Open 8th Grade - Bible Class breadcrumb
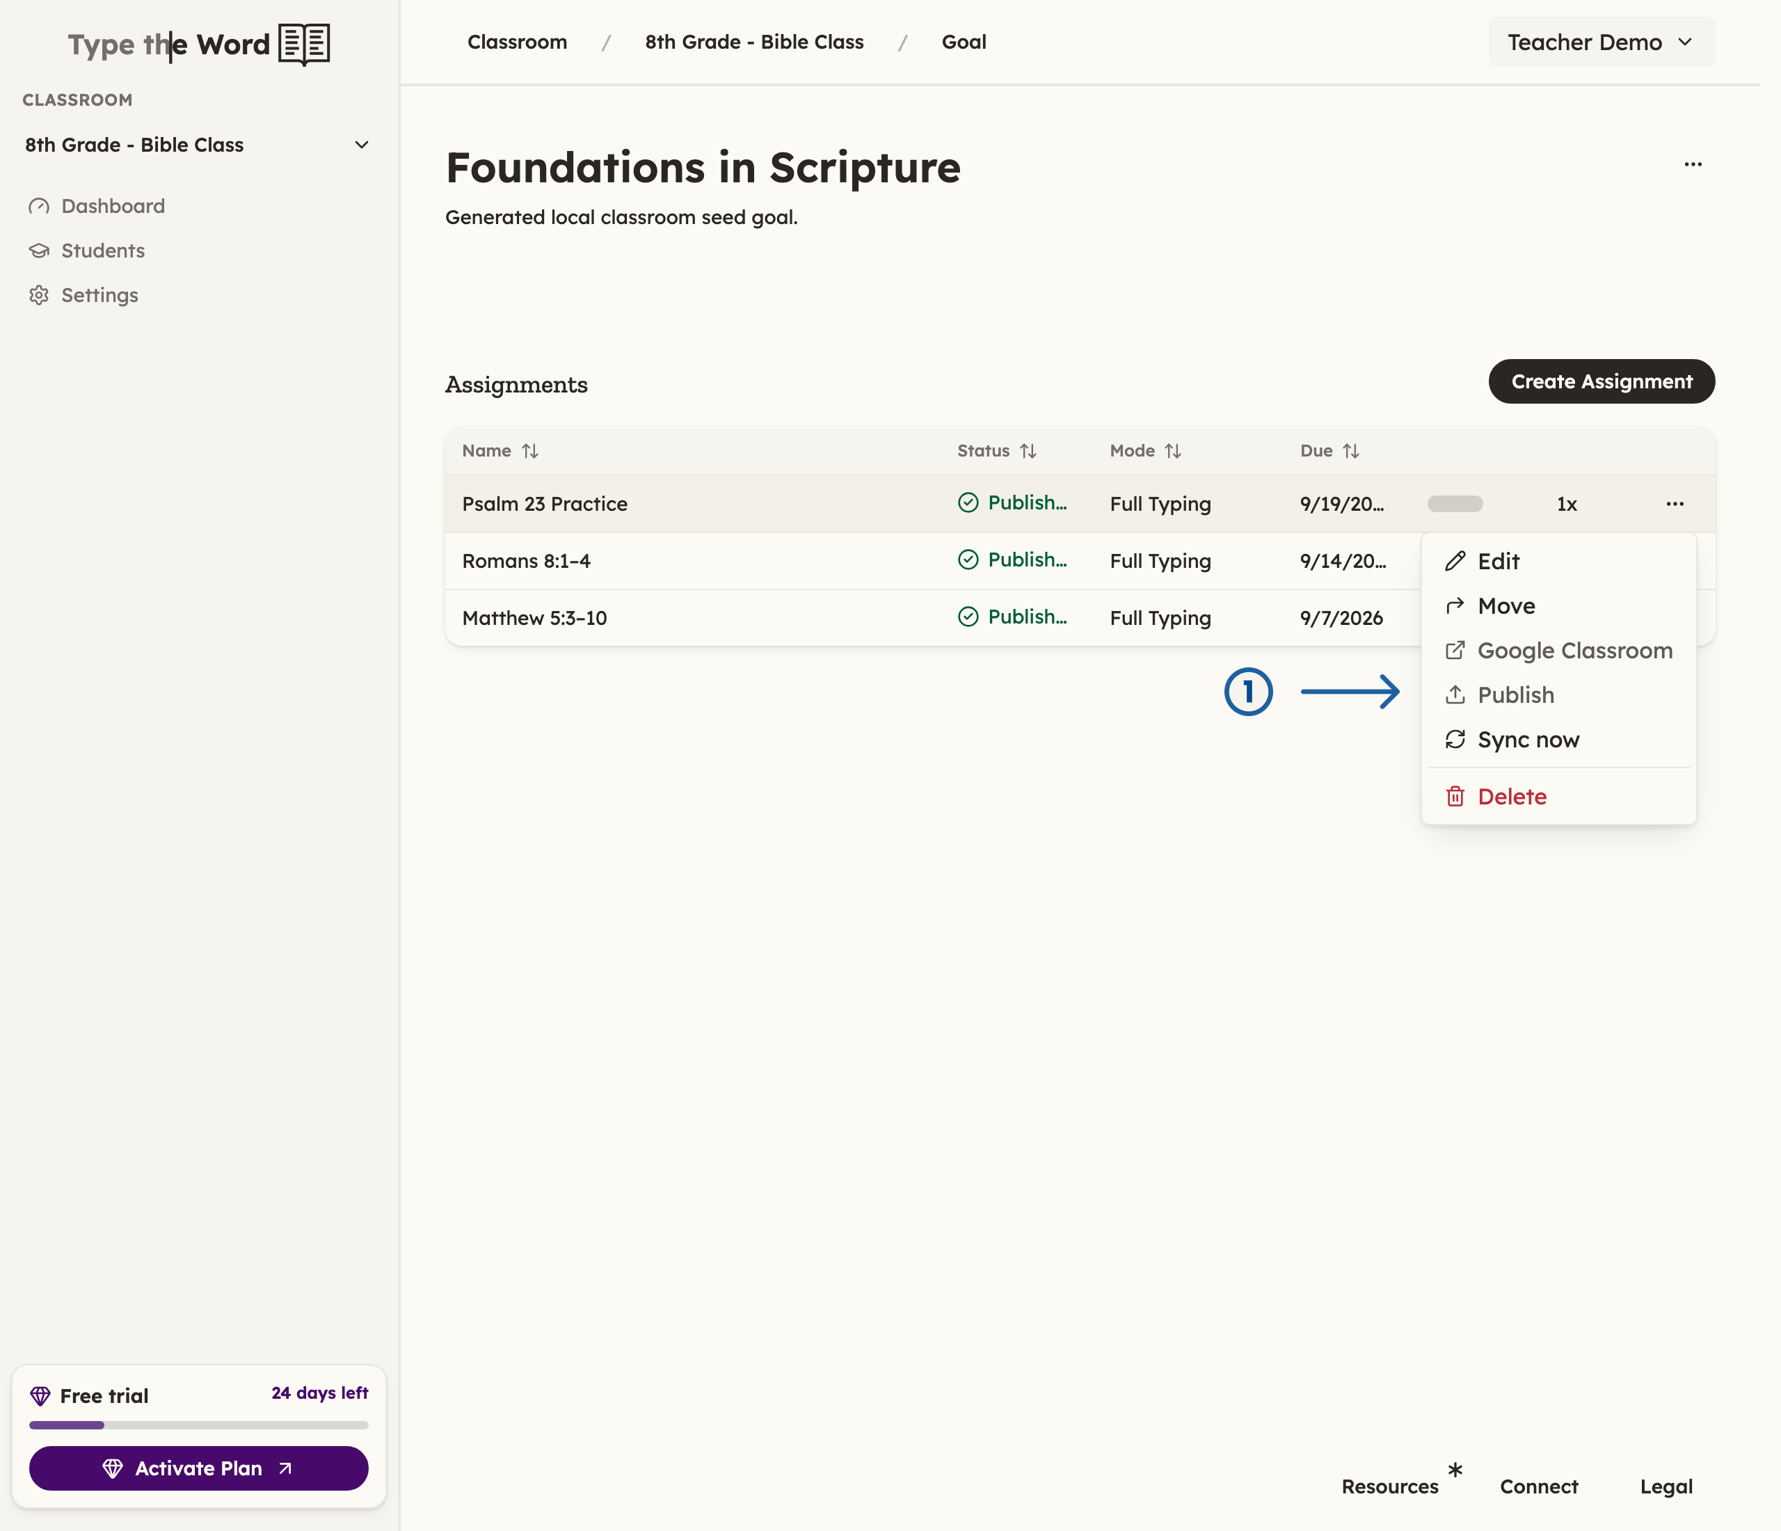The height and width of the screenshot is (1531, 1781). tap(754, 42)
